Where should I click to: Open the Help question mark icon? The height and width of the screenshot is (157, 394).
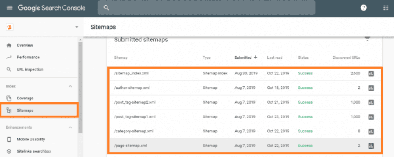click(x=364, y=8)
